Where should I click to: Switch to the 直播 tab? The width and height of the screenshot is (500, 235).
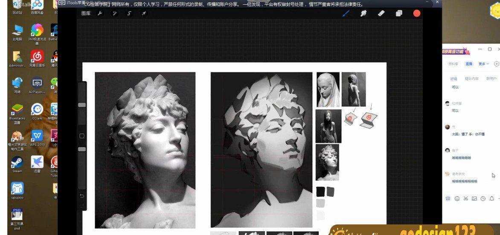[x=468, y=63]
